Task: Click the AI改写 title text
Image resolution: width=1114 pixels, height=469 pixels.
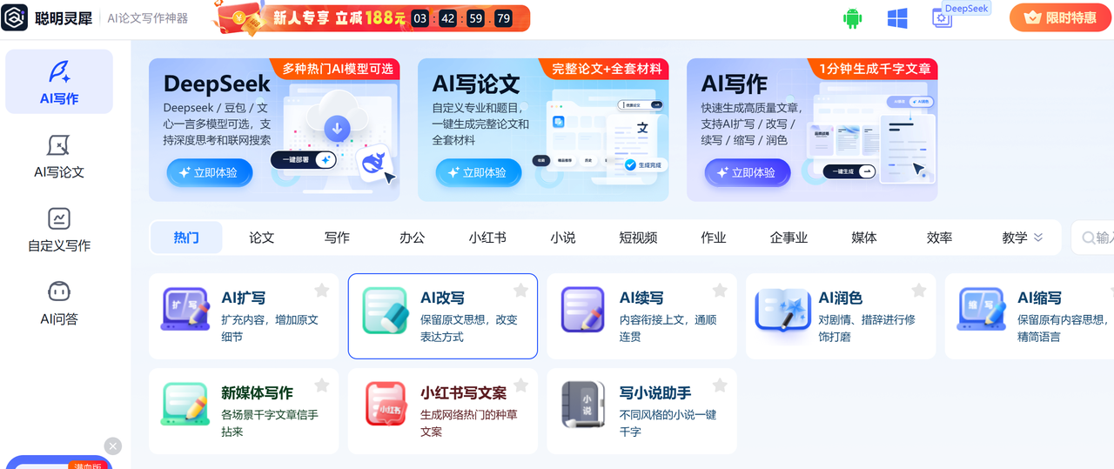Action: pyautogui.click(x=443, y=298)
